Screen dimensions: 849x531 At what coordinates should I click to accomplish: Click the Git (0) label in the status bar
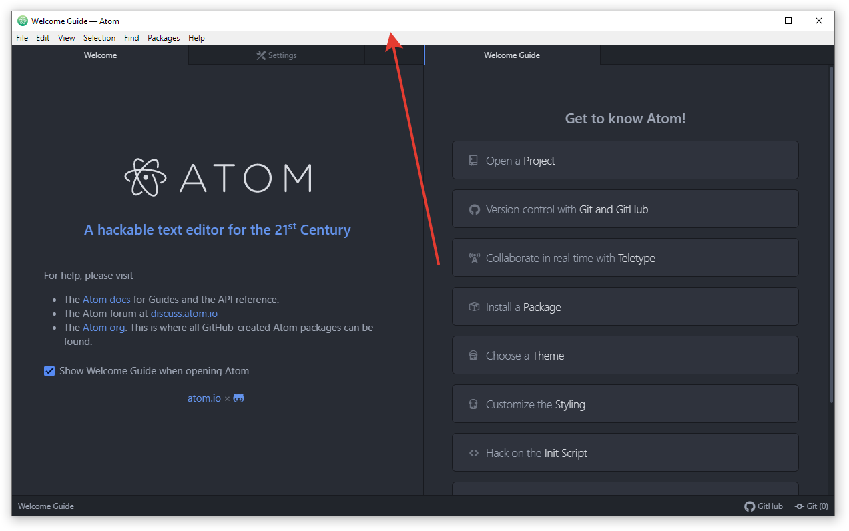(818, 506)
